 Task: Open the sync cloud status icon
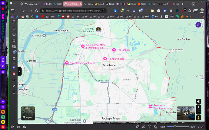tap(24, 127)
